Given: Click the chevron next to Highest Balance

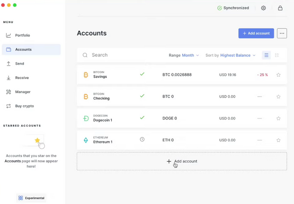Looking at the screenshot, I should (254, 55).
